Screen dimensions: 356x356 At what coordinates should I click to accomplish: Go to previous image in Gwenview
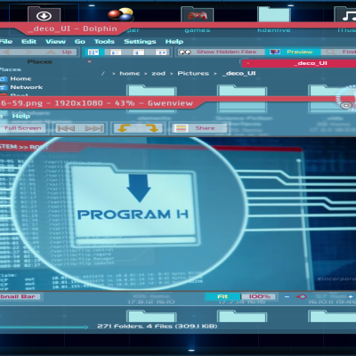point(66,128)
